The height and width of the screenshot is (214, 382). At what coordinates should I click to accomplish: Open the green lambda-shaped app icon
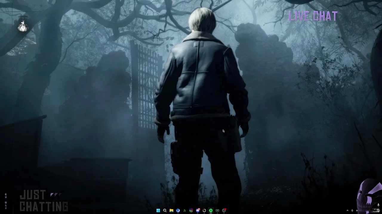click(x=184, y=210)
